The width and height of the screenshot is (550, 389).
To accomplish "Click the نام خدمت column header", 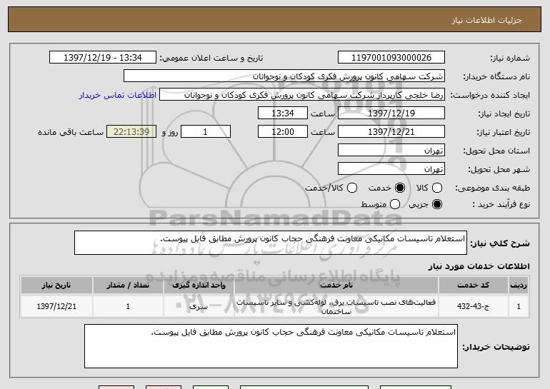I will click(336, 286).
